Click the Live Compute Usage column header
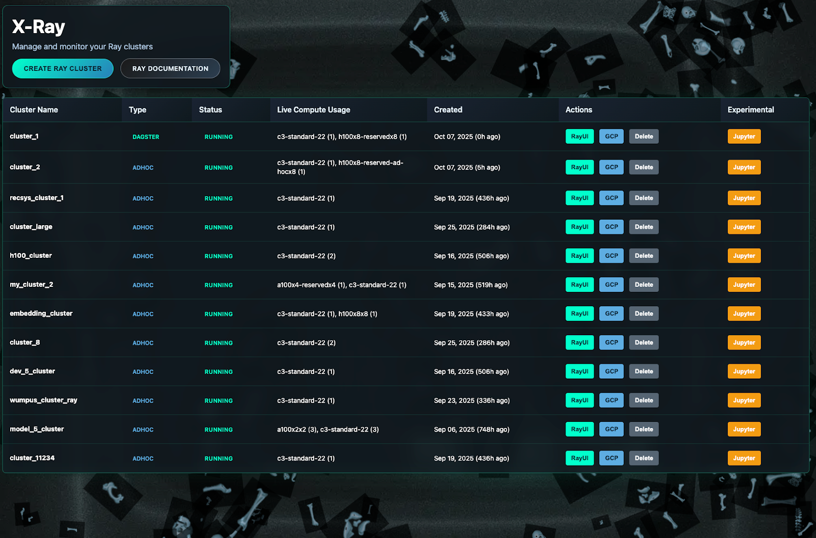816x538 pixels. pyautogui.click(x=313, y=110)
